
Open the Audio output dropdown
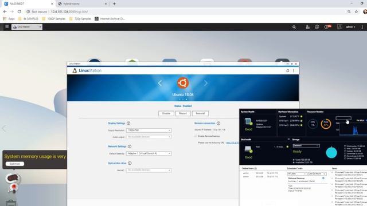tap(149, 137)
